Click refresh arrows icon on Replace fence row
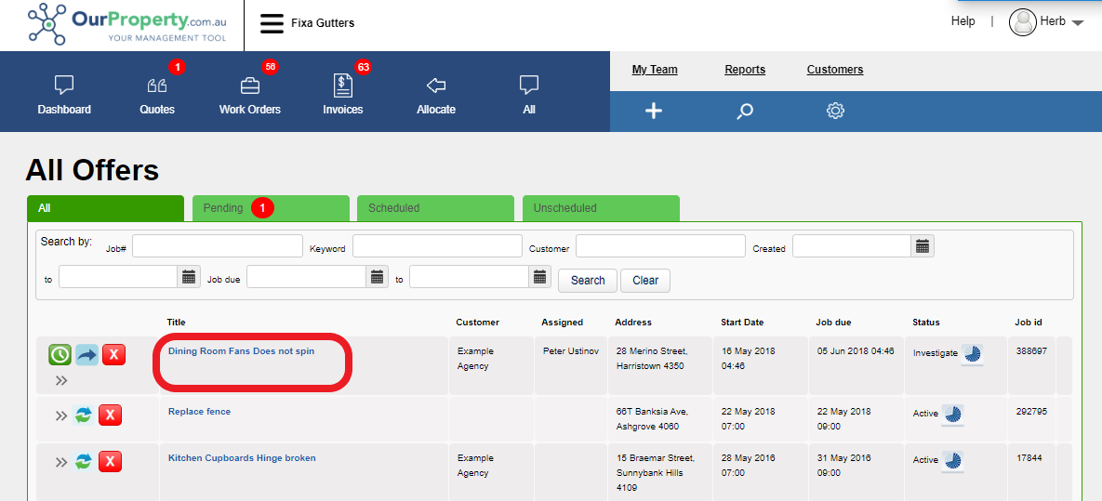 (x=83, y=415)
